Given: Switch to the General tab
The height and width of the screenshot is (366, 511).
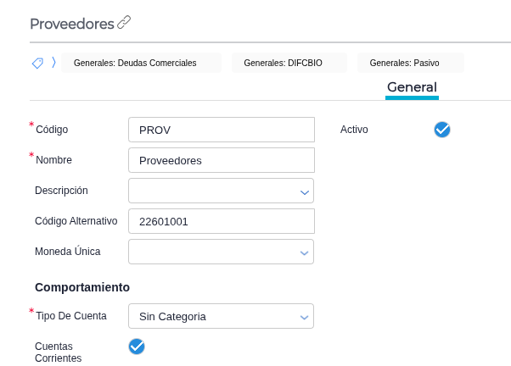Looking at the screenshot, I should click(x=412, y=86).
